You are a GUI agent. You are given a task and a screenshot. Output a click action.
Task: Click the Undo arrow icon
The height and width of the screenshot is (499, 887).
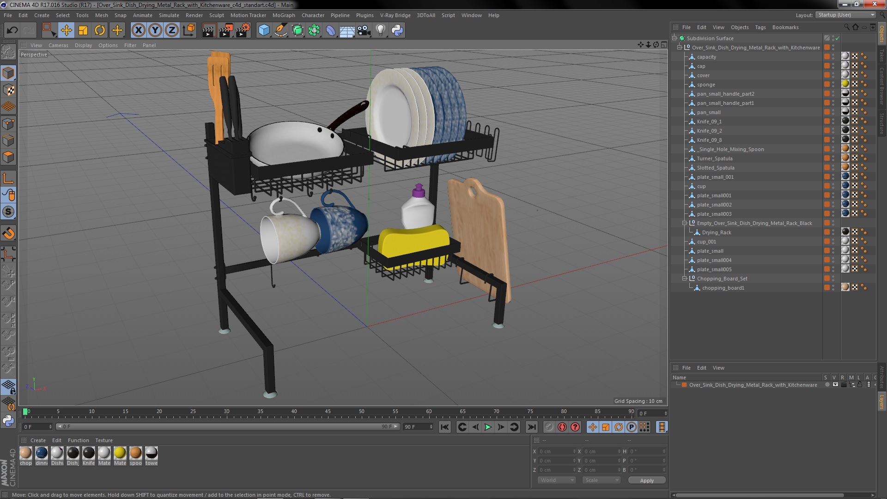pyautogui.click(x=12, y=30)
